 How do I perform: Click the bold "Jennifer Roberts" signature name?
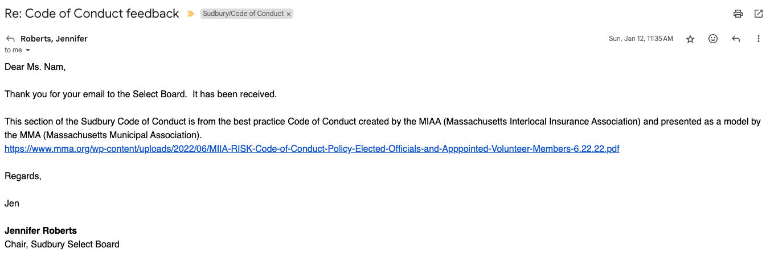pos(40,230)
